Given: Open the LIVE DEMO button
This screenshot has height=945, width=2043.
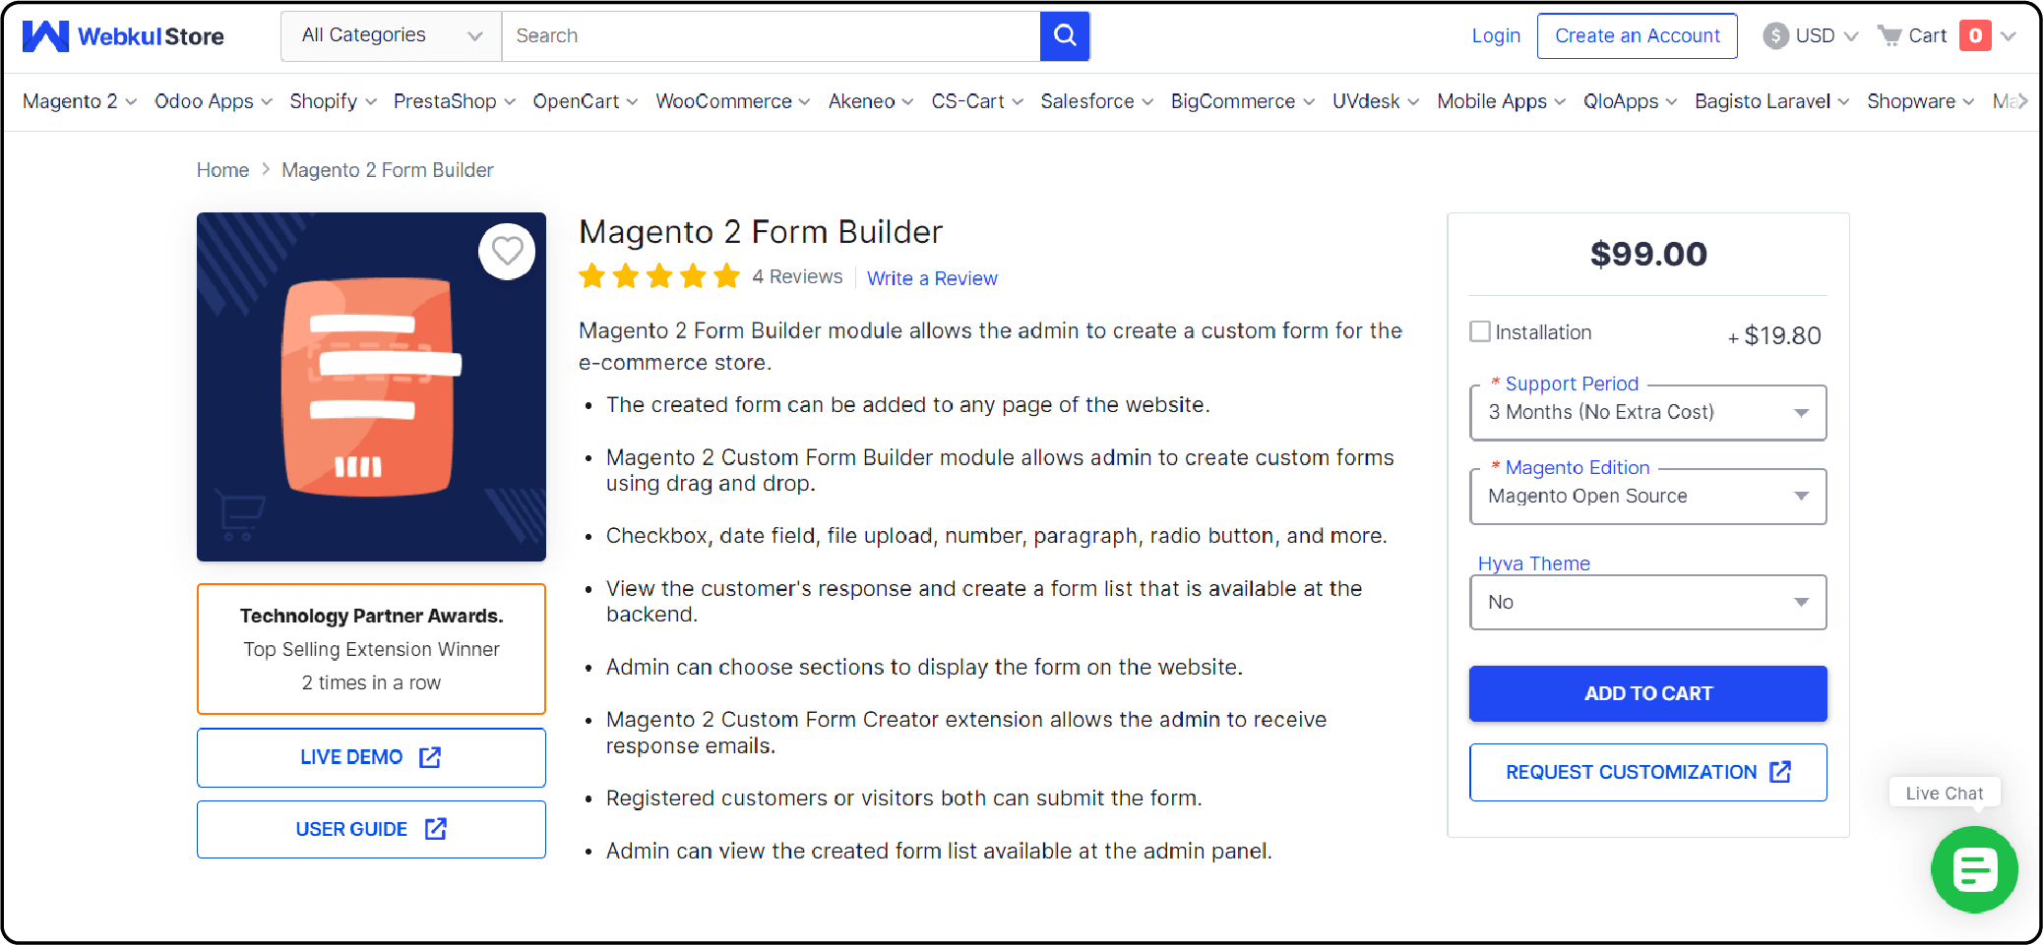Looking at the screenshot, I should click(371, 757).
